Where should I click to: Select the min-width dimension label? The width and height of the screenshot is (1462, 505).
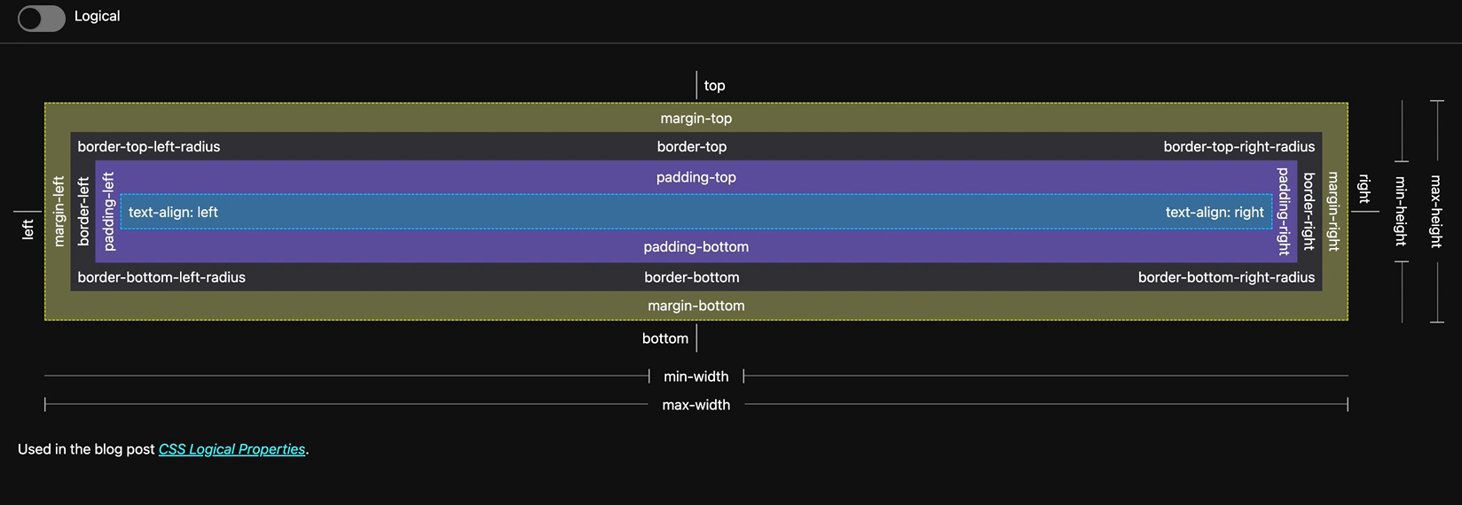point(696,377)
